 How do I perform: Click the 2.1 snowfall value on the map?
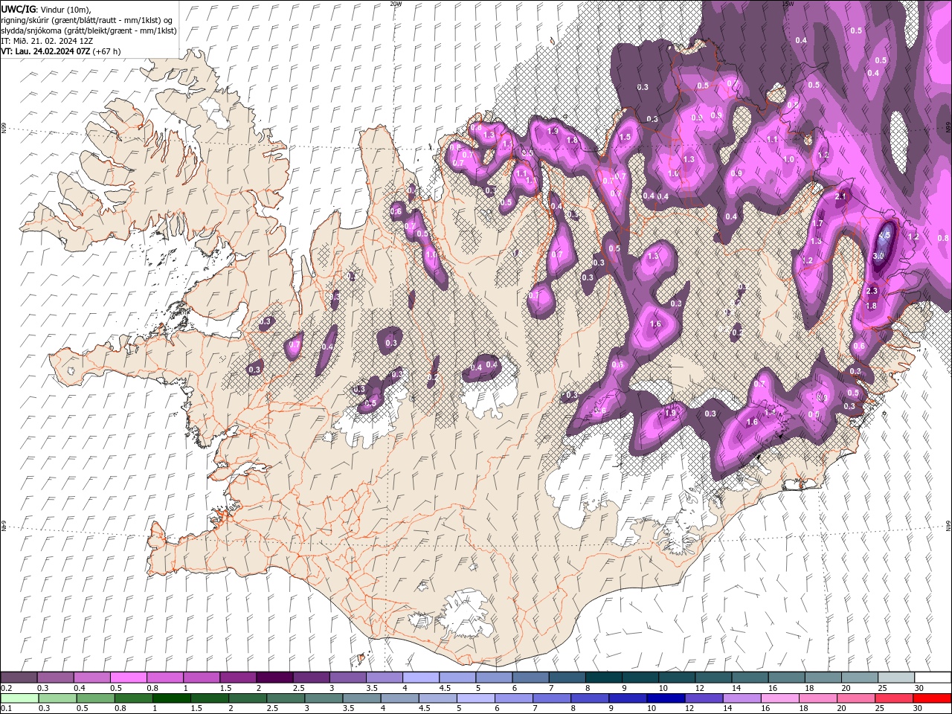point(842,196)
